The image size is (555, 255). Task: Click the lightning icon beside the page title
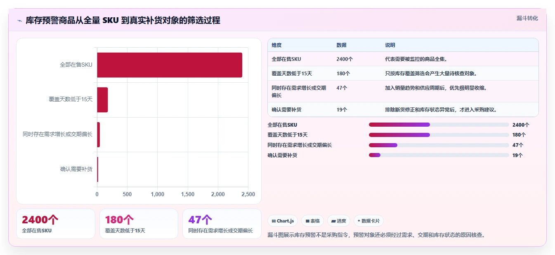[x=19, y=21]
